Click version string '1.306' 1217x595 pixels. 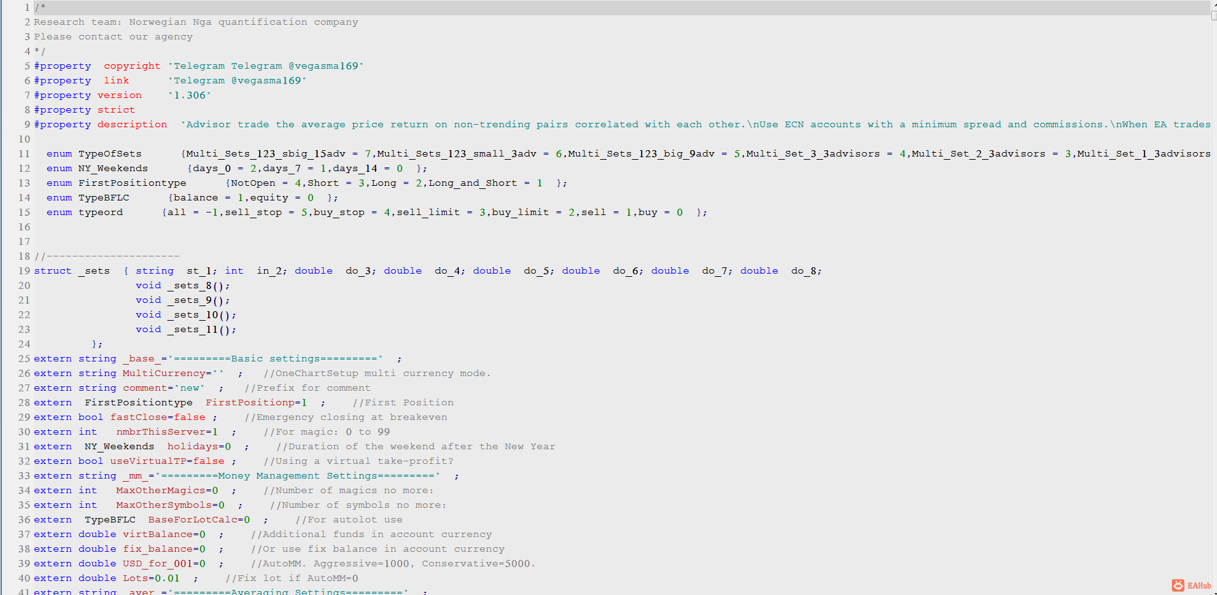[190, 95]
